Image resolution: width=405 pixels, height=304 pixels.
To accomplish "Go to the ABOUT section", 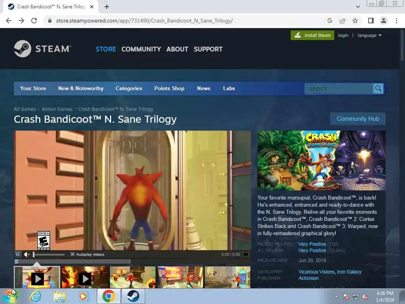I will coord(177,49).
